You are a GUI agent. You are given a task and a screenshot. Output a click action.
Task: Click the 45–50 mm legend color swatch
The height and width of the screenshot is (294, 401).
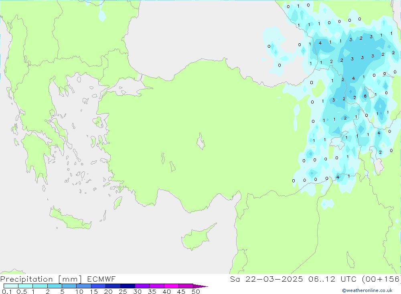pos(186,286)
